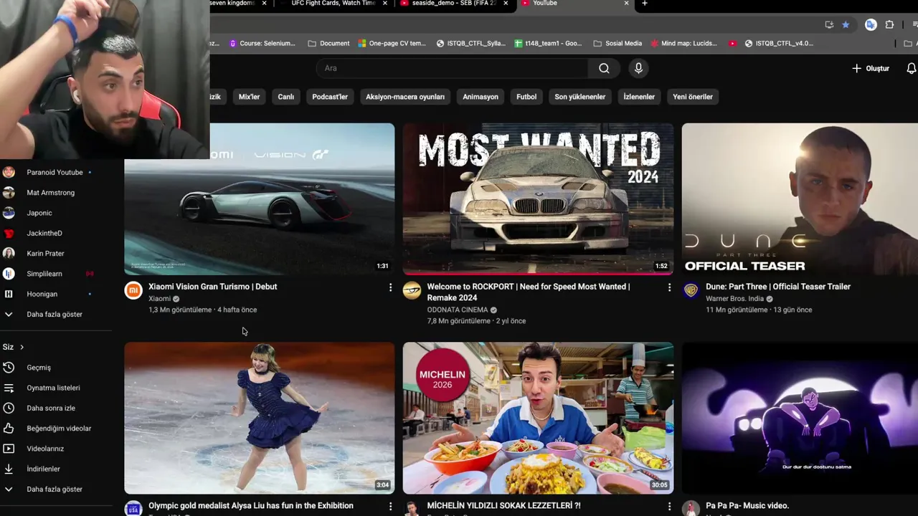Select the İzlenenler filter chip
This screenshot has height=516, width=918.
pos(639,97)
